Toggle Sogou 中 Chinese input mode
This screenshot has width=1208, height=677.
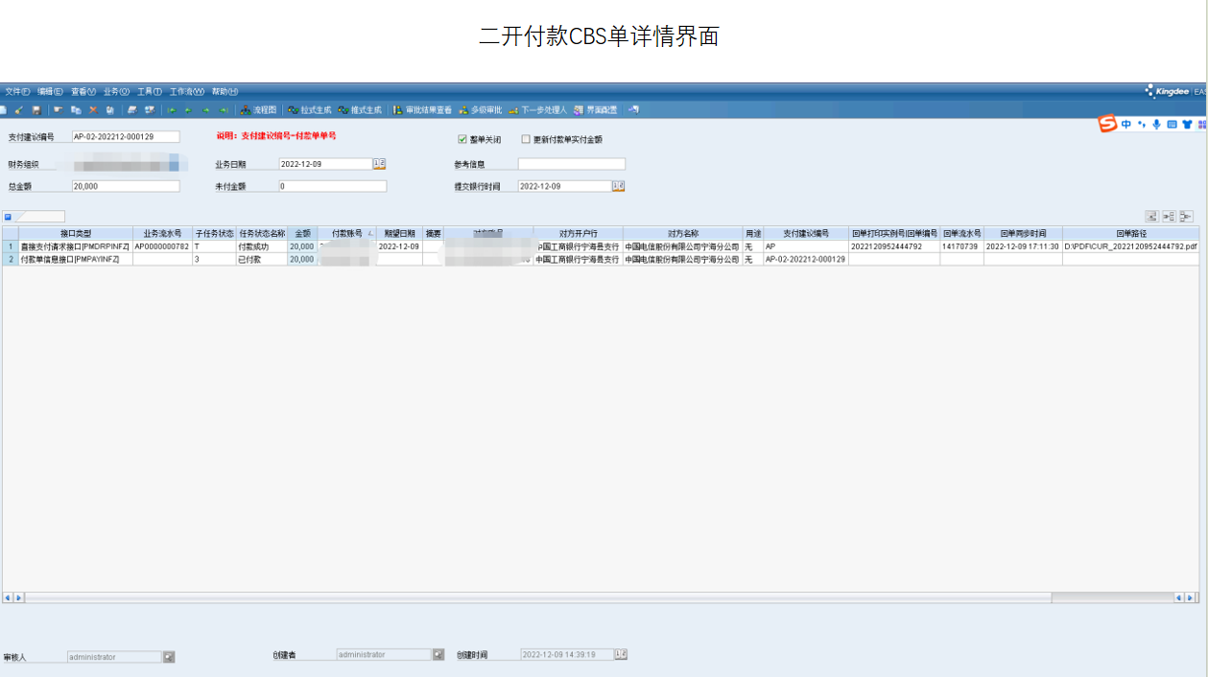pyautogui.click(x=1126, y=124)
